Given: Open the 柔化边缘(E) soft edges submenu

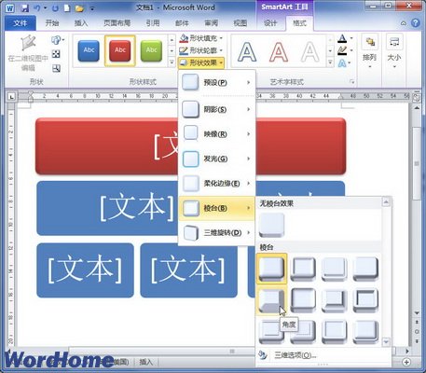Looking at the screenshot, I should coord(216,184).
